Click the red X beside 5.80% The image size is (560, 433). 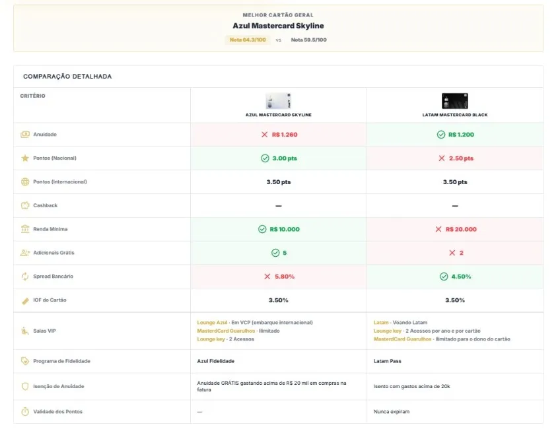(x=267, y=277)
